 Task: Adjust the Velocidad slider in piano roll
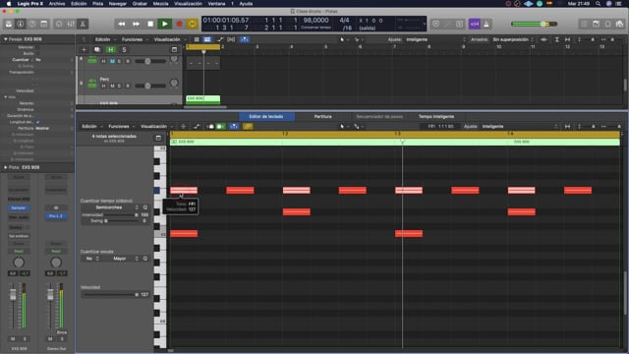point(110,295)
